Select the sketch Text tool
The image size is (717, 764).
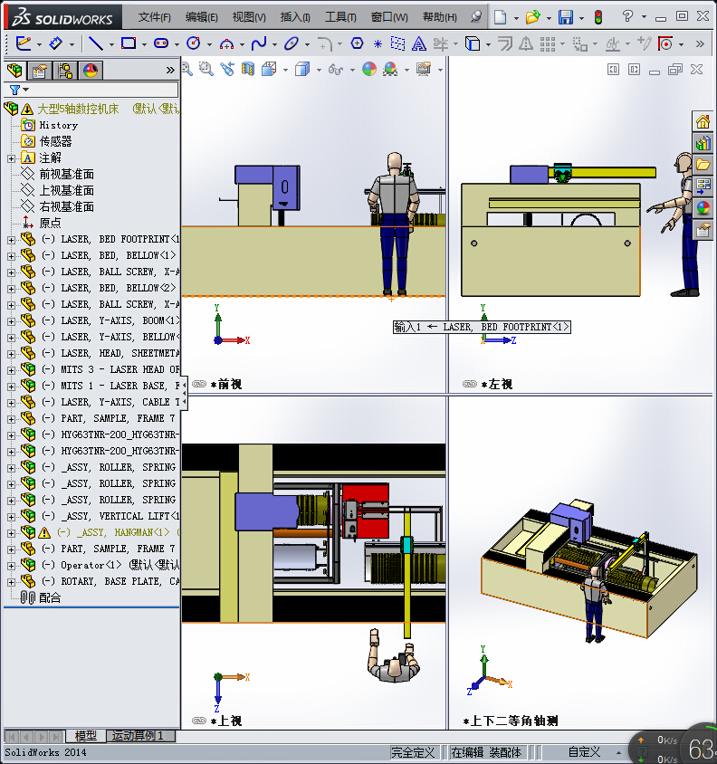coord(418,43)
